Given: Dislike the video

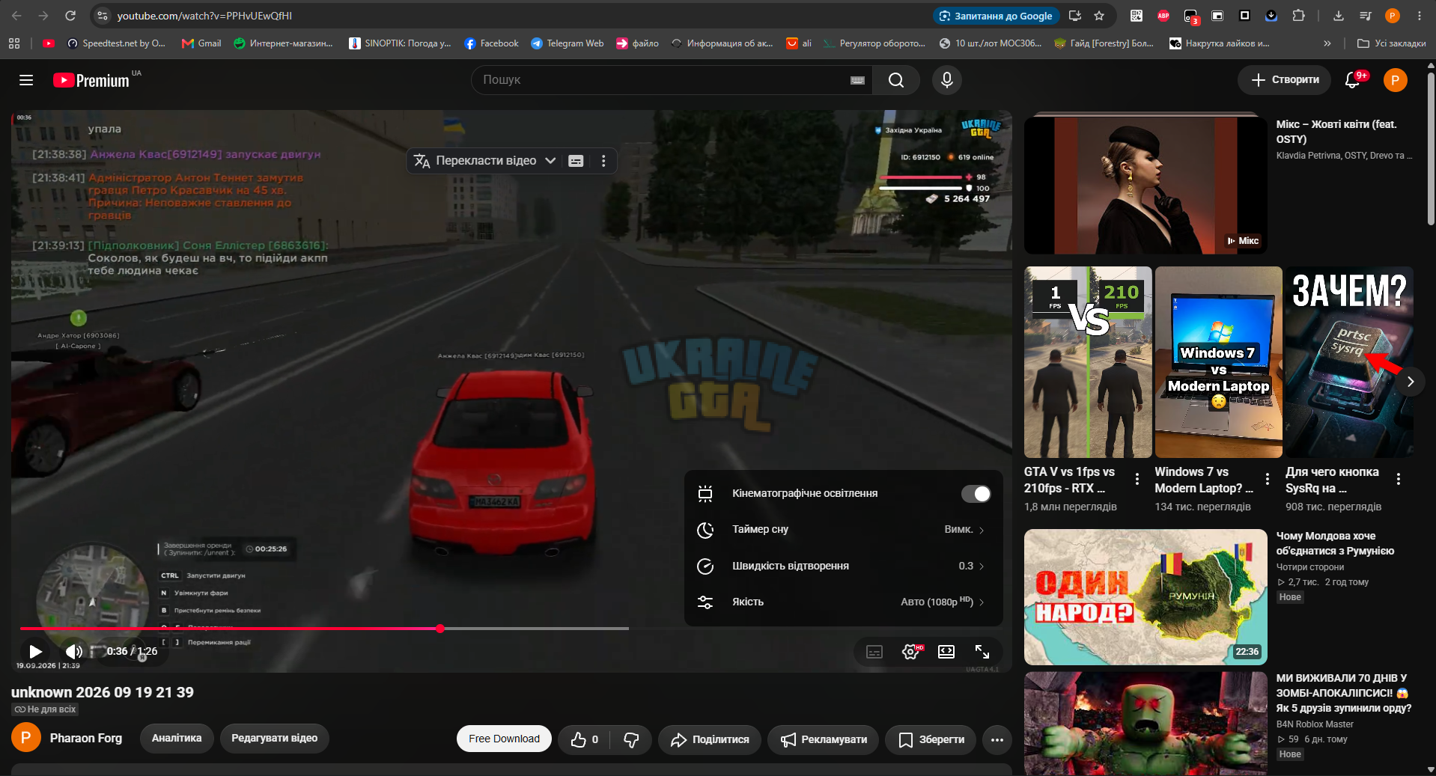Looking at the screenshot, I should [x=631, y=739].
